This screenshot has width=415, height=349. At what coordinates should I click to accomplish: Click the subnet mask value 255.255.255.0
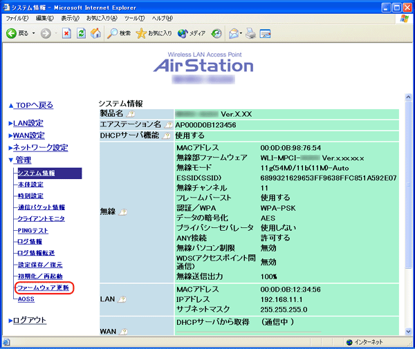pyautogui.click(x=284, y=310)
